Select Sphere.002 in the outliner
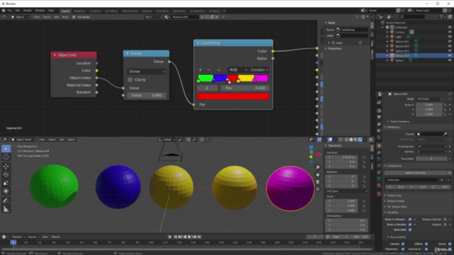 [x=402, y=46]
